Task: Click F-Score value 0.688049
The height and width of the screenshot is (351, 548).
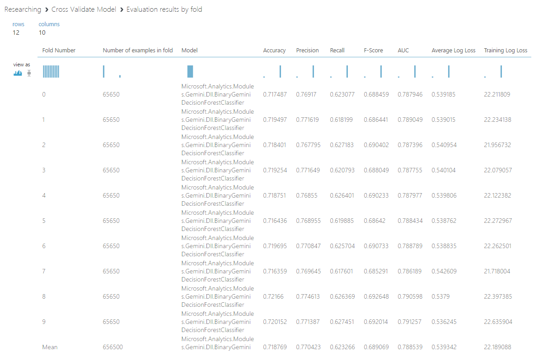Action: coord(376,170)
